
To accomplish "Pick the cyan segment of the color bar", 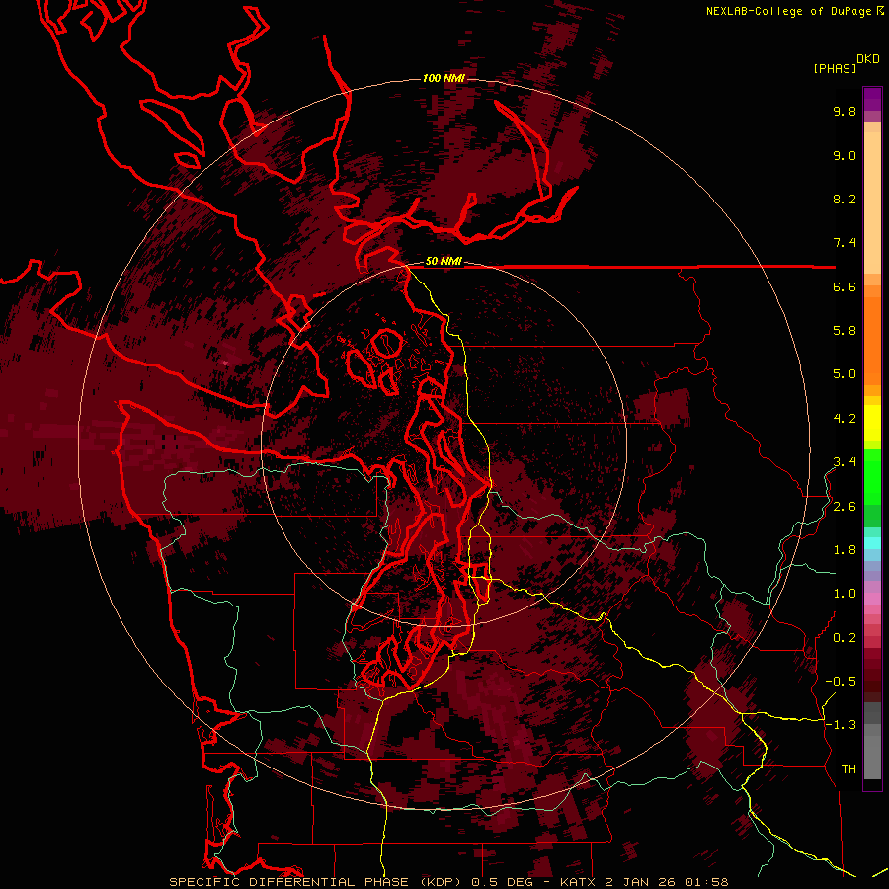I will click(x=872, y=543).
